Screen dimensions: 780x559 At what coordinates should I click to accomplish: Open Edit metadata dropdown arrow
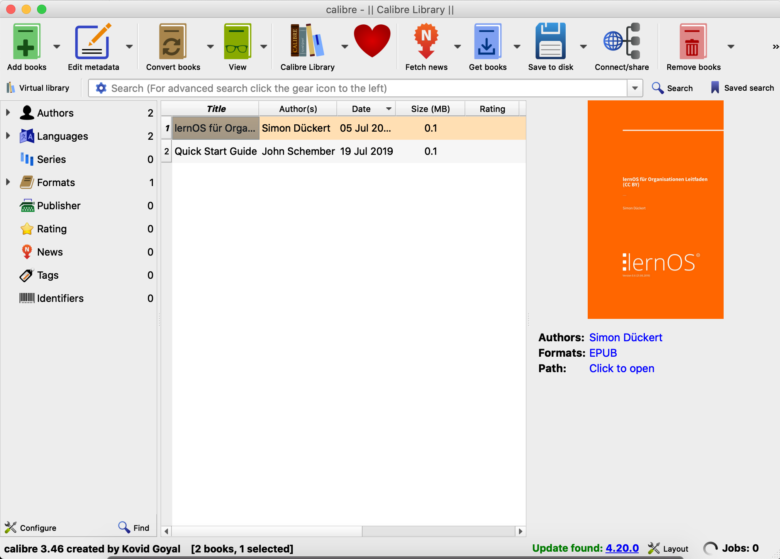pyautogui.click(x=129, y=47)
